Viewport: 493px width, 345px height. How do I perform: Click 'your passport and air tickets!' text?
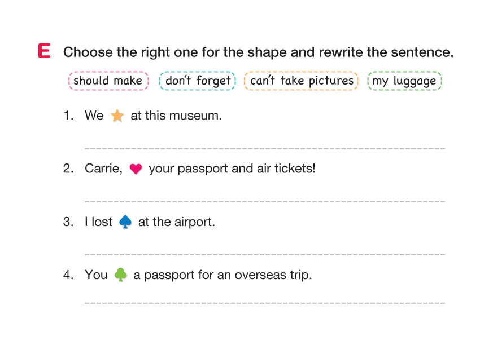click(x=232, y=169)
